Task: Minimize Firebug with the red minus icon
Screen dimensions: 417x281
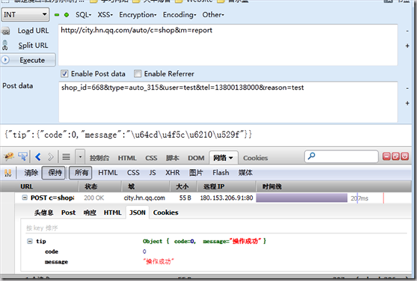Action: click(x=386, y=156)
